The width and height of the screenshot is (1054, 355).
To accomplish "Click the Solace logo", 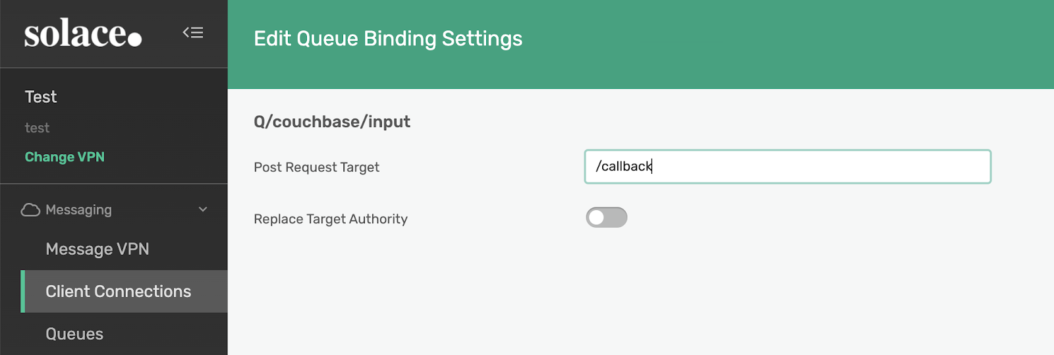I will 83,33.
